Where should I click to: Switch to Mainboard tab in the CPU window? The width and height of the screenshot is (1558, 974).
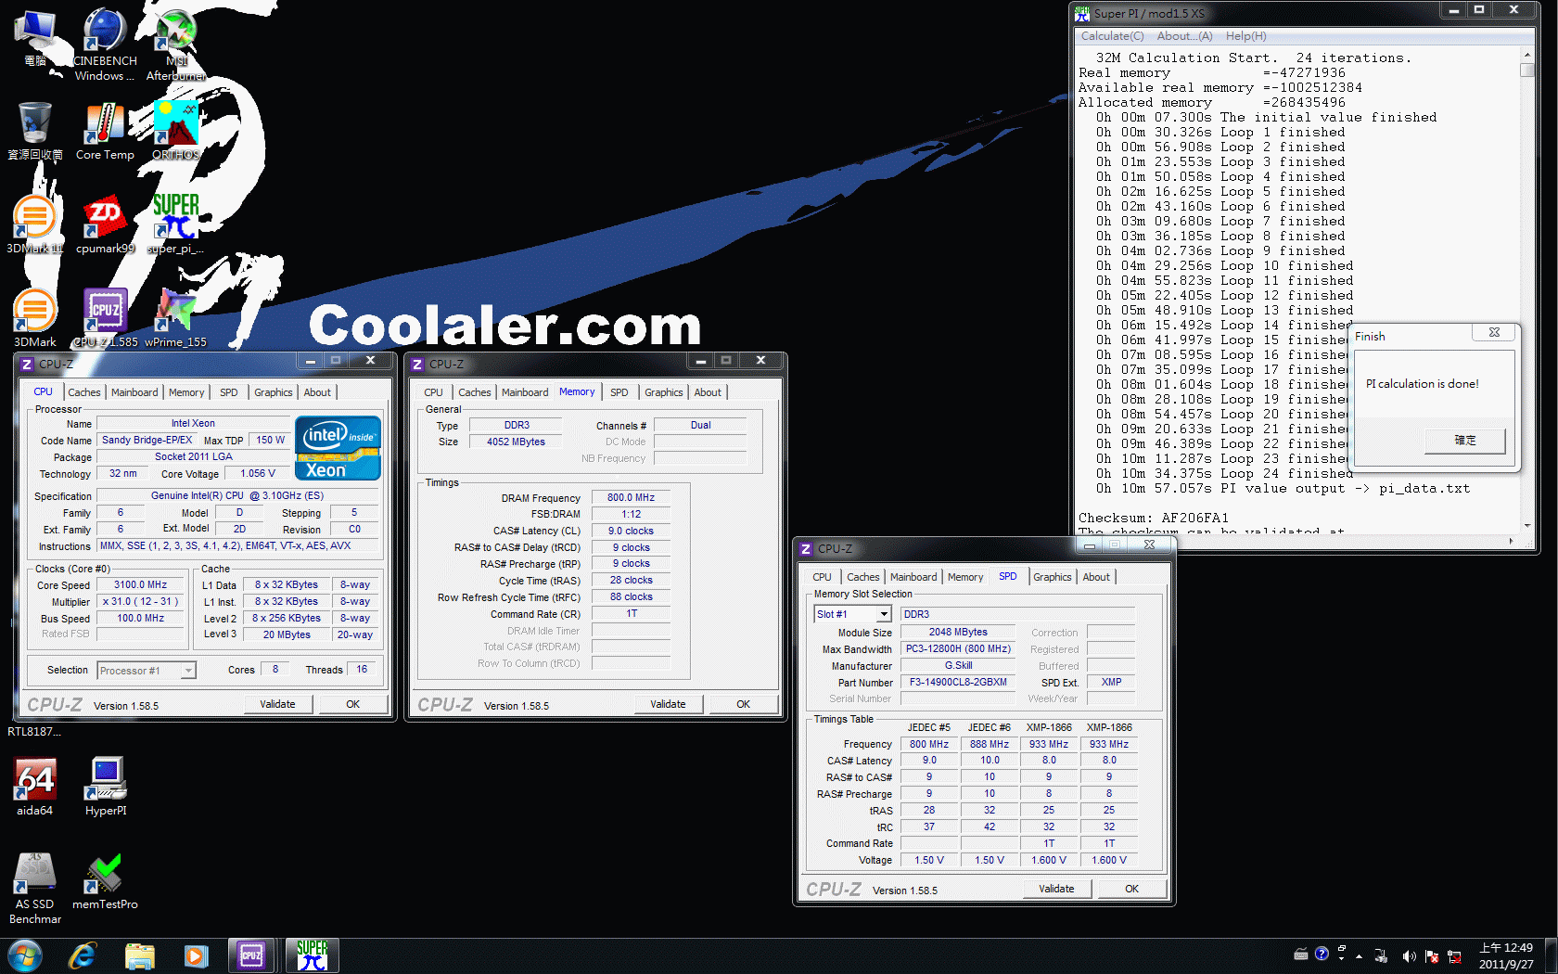pos(134,392)
